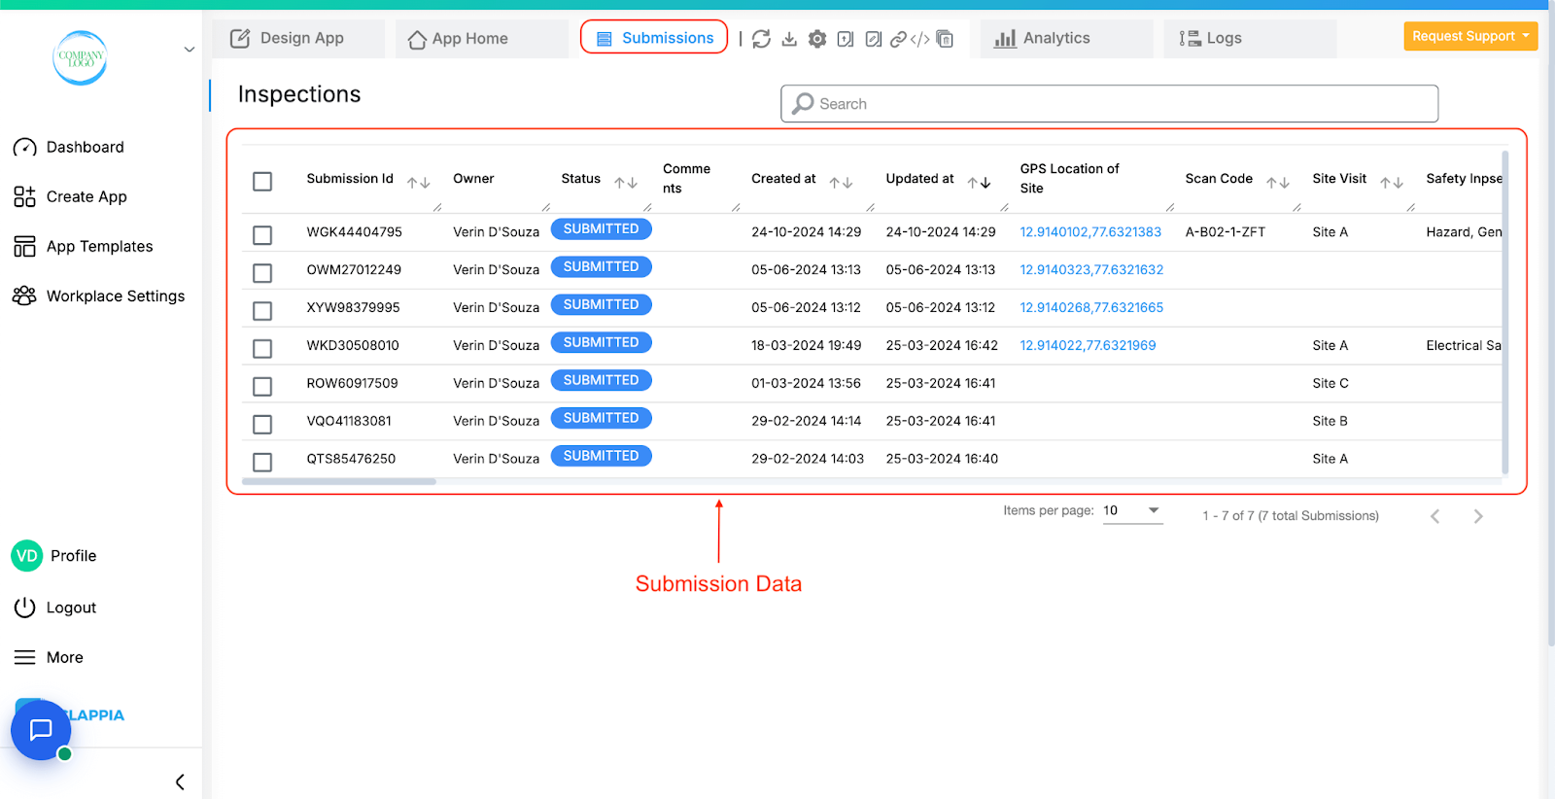Switch to the Design App tab
1555x799 pixels.
coord(298,39)
